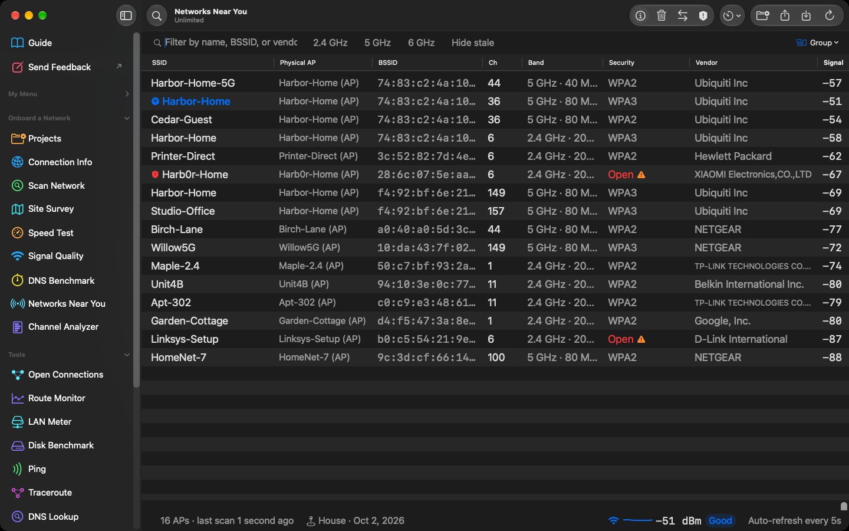The width and height of the screenshot is (849, 531).
Task: Click the search magnifier toolbar button
Action: click(x=157, y=16)
